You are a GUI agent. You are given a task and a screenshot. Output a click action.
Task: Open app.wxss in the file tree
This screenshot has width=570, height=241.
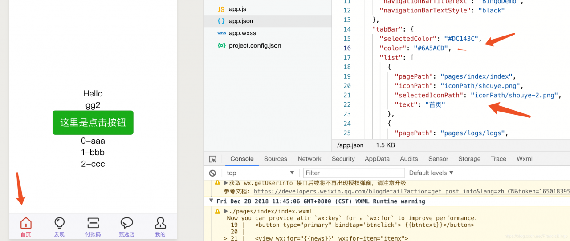coord(242,33)
